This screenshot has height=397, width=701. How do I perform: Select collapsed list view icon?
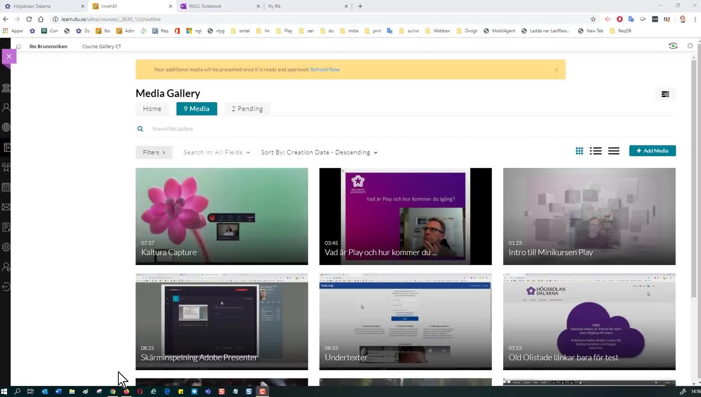[x=613, y=151]
